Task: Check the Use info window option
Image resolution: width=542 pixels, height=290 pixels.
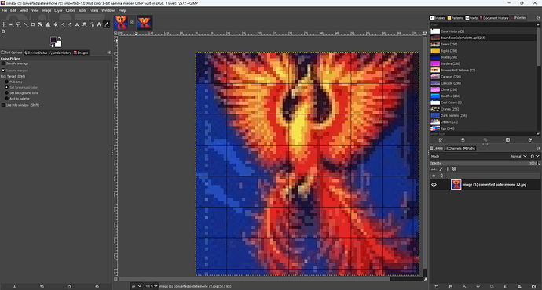Action: [3, 105]
